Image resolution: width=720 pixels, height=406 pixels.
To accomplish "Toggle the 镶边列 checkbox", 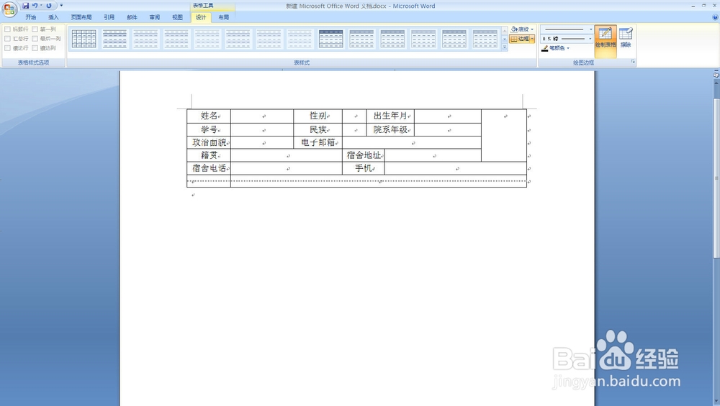I will [x=35, y=47].
